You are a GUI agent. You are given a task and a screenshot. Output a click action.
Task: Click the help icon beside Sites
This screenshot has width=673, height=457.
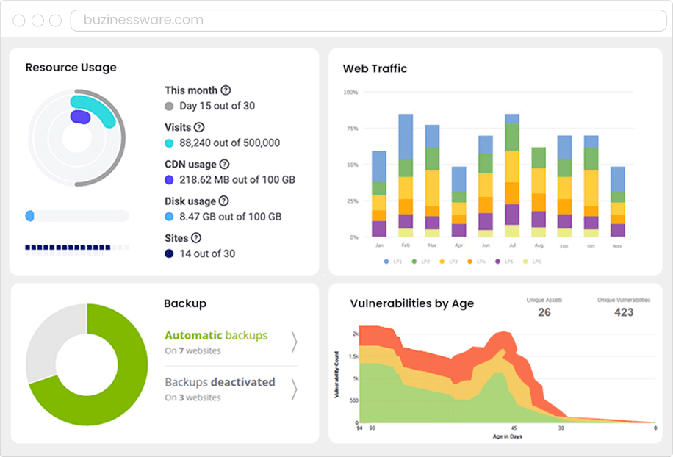(x=196, y=238)
